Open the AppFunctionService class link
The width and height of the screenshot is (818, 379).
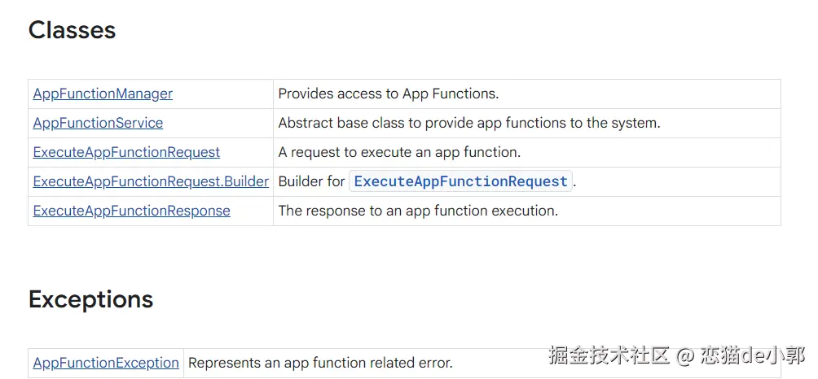[98, 123]
